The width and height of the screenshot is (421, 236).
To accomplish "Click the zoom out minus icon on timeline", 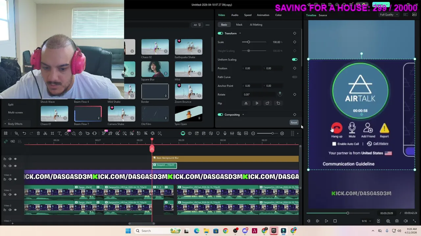I will coord(253,133).
